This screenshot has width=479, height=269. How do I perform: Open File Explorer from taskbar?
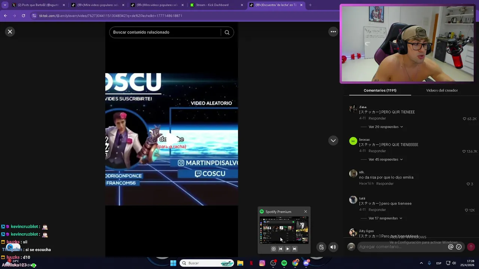coord(240,263)
